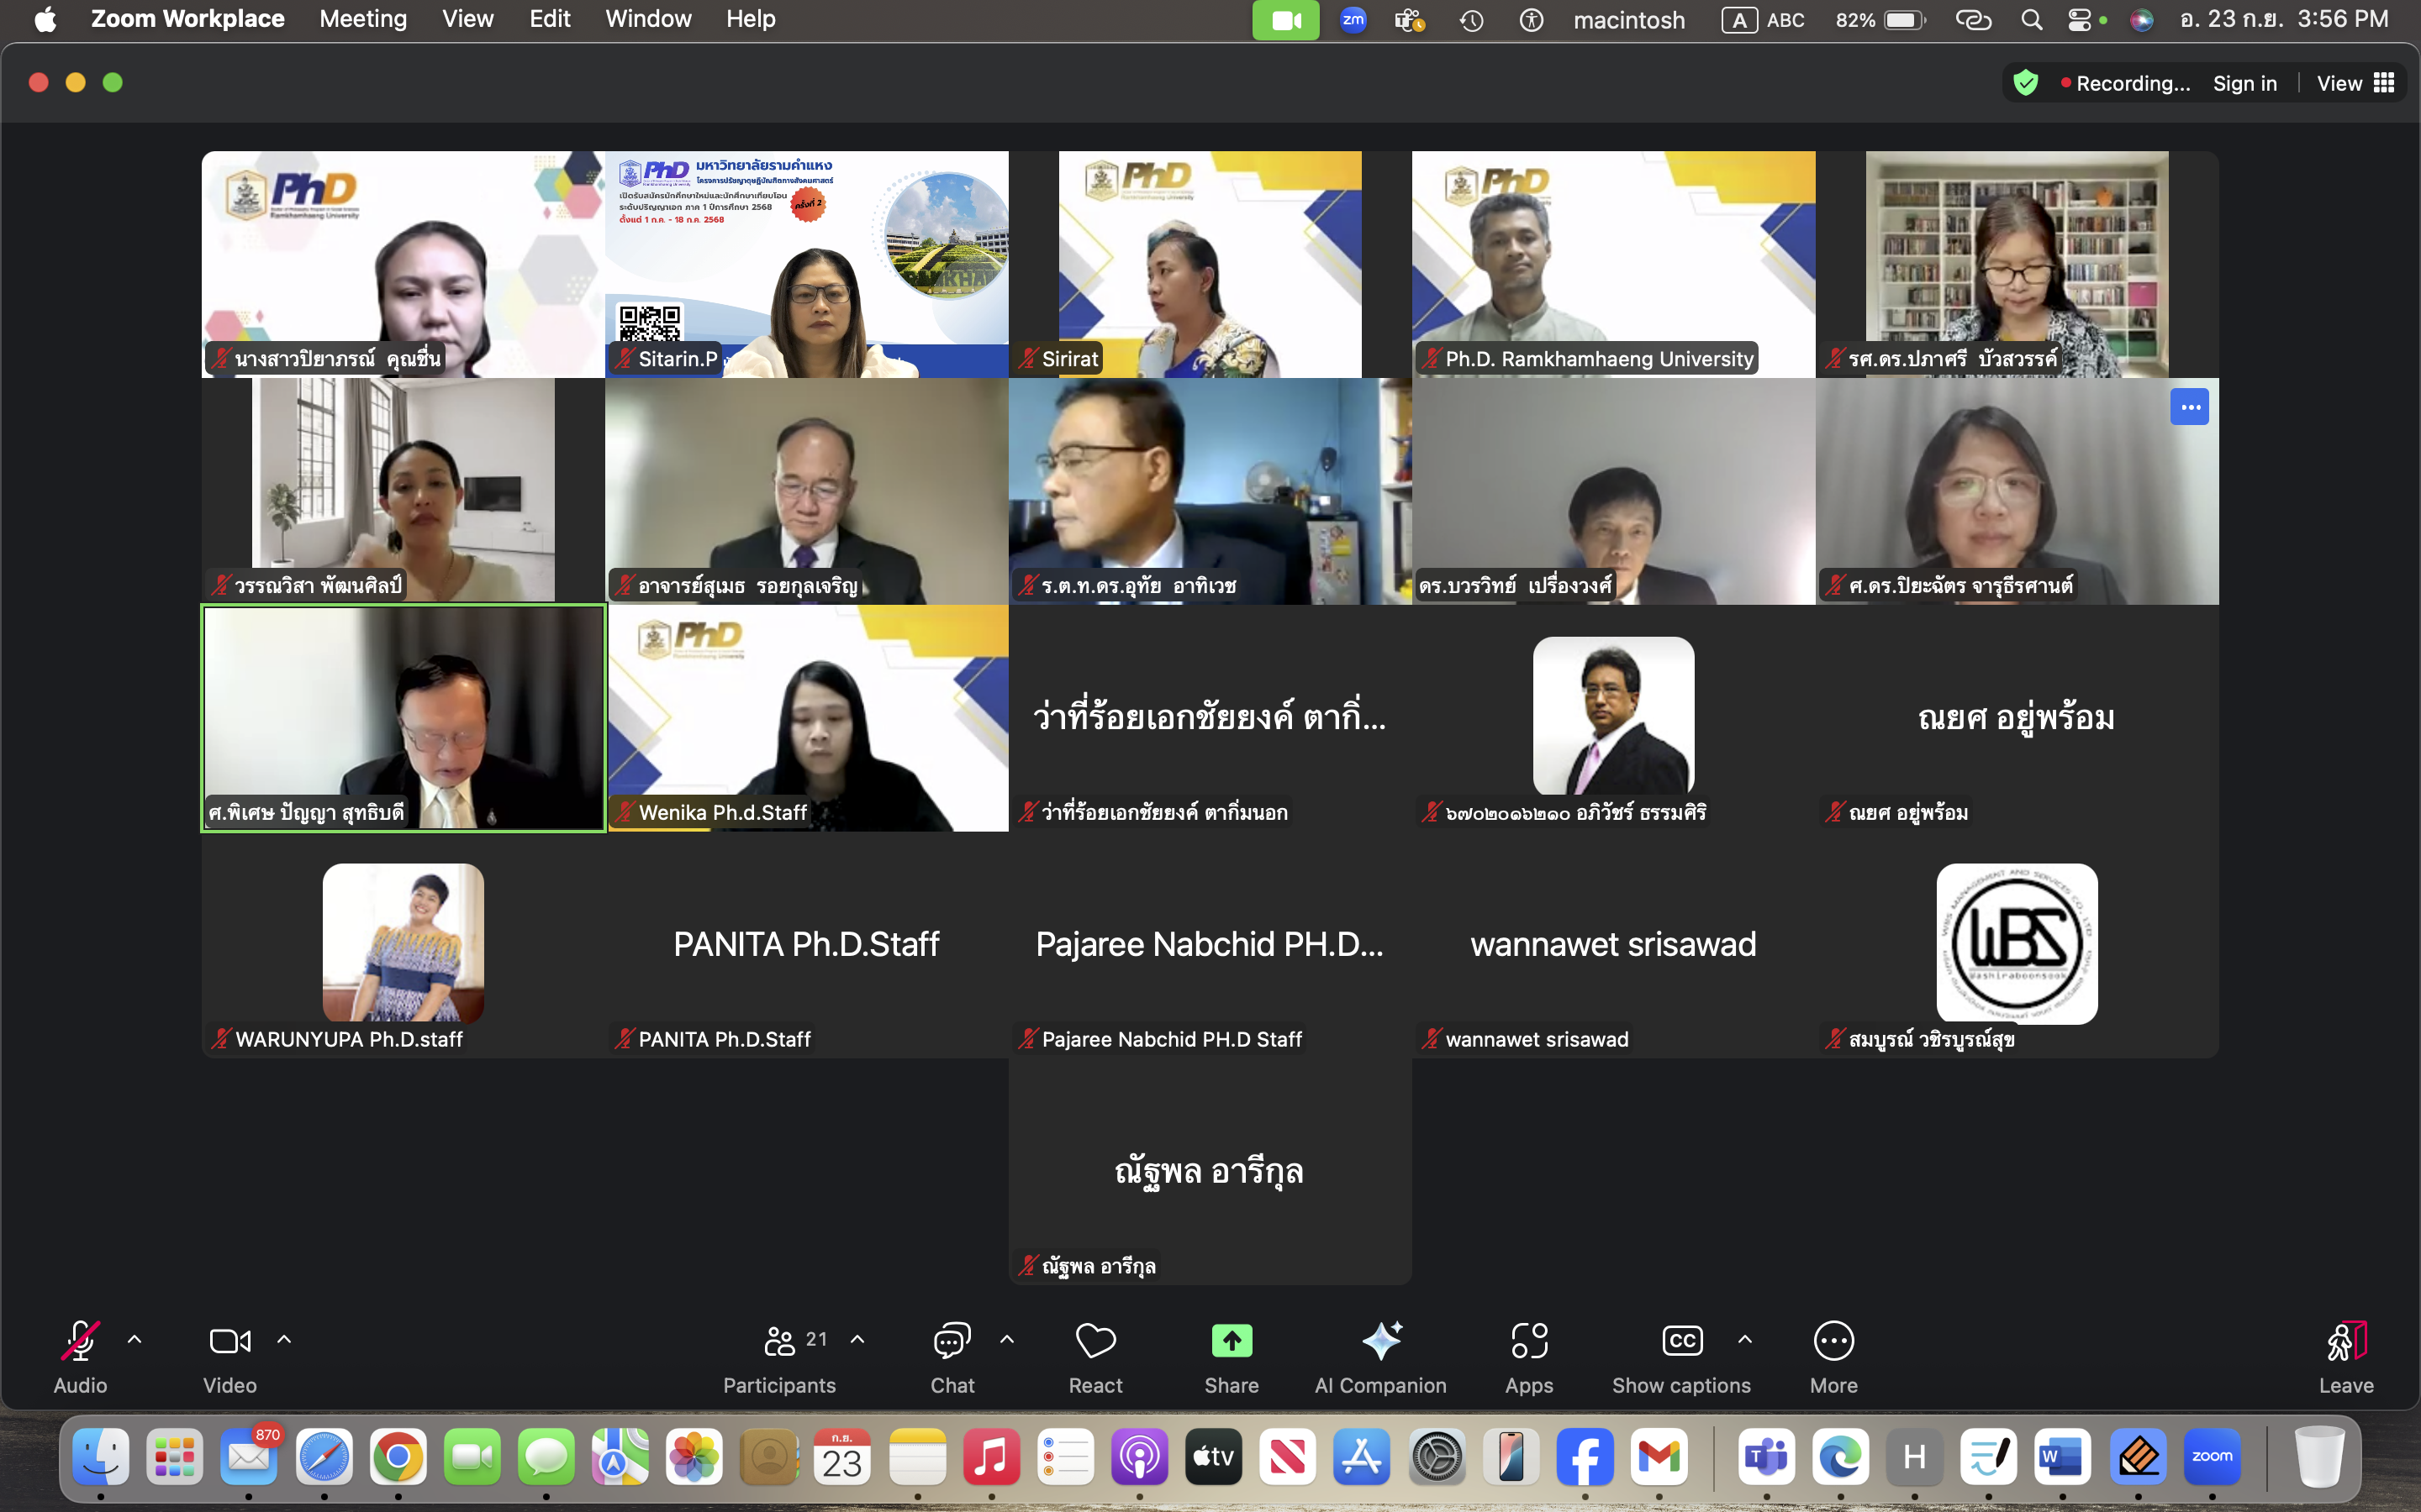Expand audio options chevron
Screen dimensions: 2421x1512
pyautogui.click(x=135, y=1340)
